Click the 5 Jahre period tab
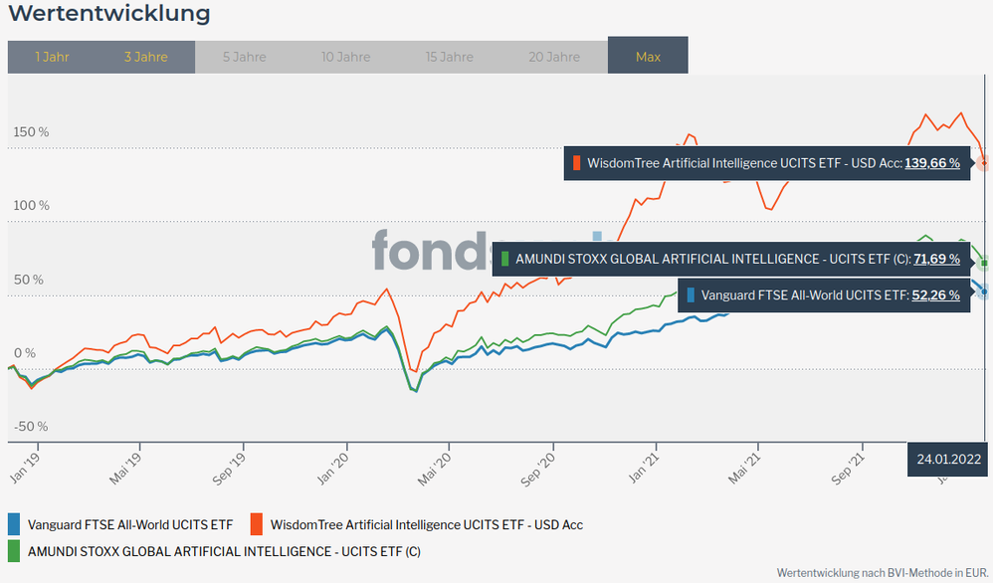Viewport: 993px width, 583px height. tap(244, 57)
